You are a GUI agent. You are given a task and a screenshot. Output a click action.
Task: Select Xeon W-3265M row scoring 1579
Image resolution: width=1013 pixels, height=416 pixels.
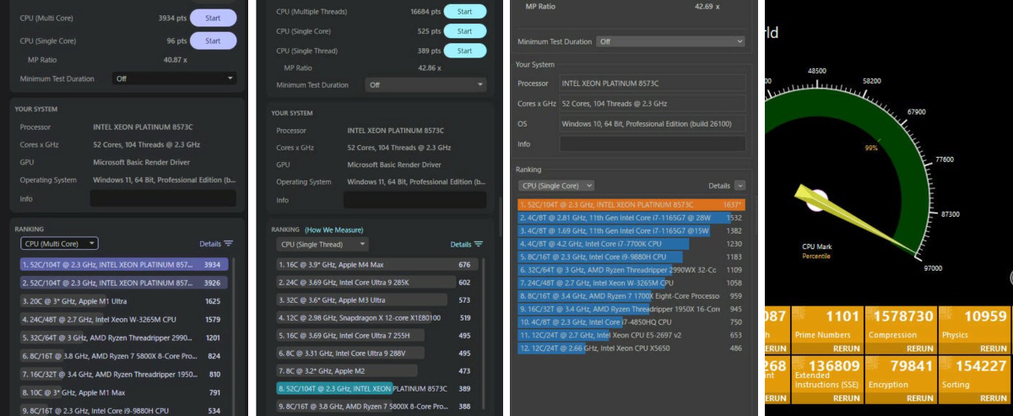click(124, 320)
